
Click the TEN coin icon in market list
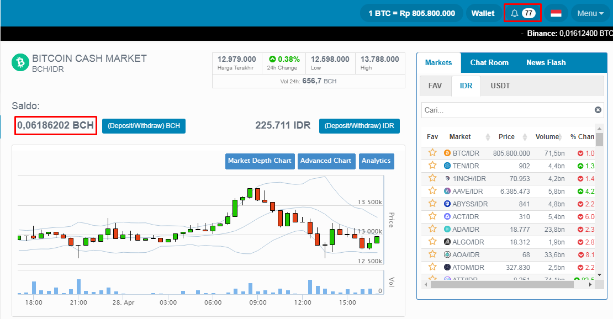(x=447, y=166)
